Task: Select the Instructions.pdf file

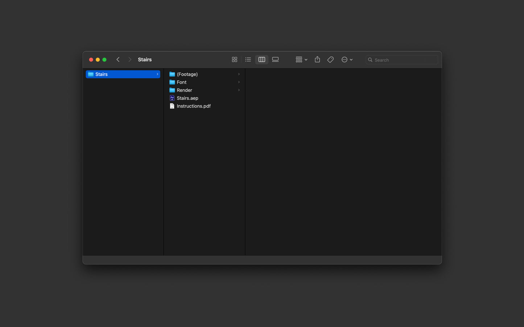Action: [205, 106]
